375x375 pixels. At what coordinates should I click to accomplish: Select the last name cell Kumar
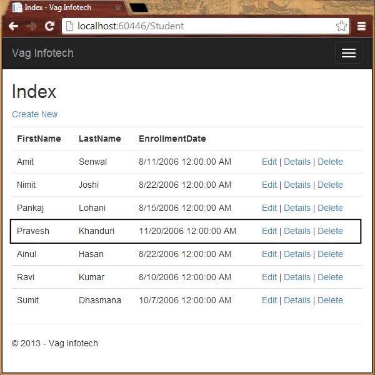click(x=91, y=277)
